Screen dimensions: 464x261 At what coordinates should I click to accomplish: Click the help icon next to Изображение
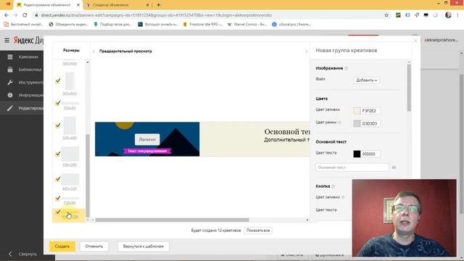click(347, 68)
